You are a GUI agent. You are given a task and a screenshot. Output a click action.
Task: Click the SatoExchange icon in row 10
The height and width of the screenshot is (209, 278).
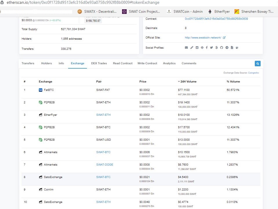pos(40,202)
